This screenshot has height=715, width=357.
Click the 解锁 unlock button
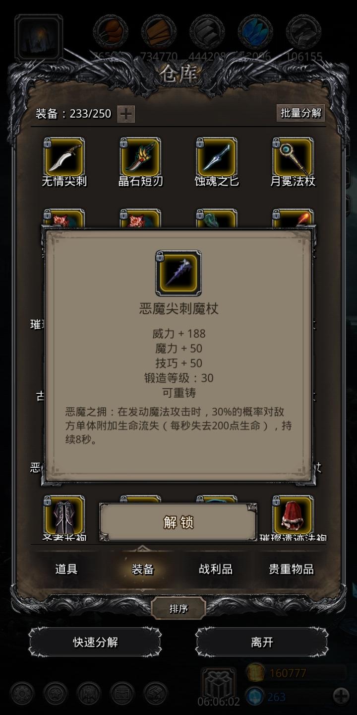click(178, 522)
